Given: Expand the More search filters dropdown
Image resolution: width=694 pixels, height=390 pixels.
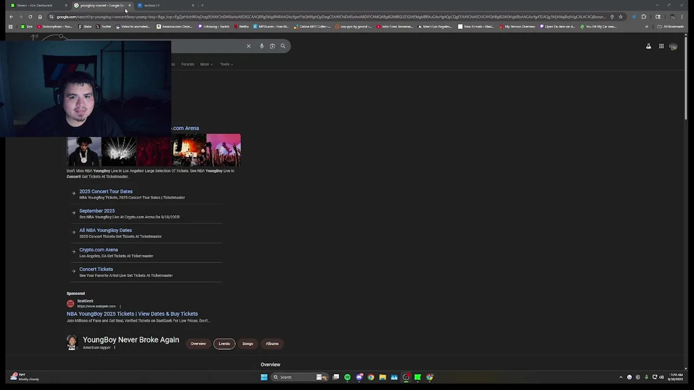Looking at the screenshot, I should point(206,64).
